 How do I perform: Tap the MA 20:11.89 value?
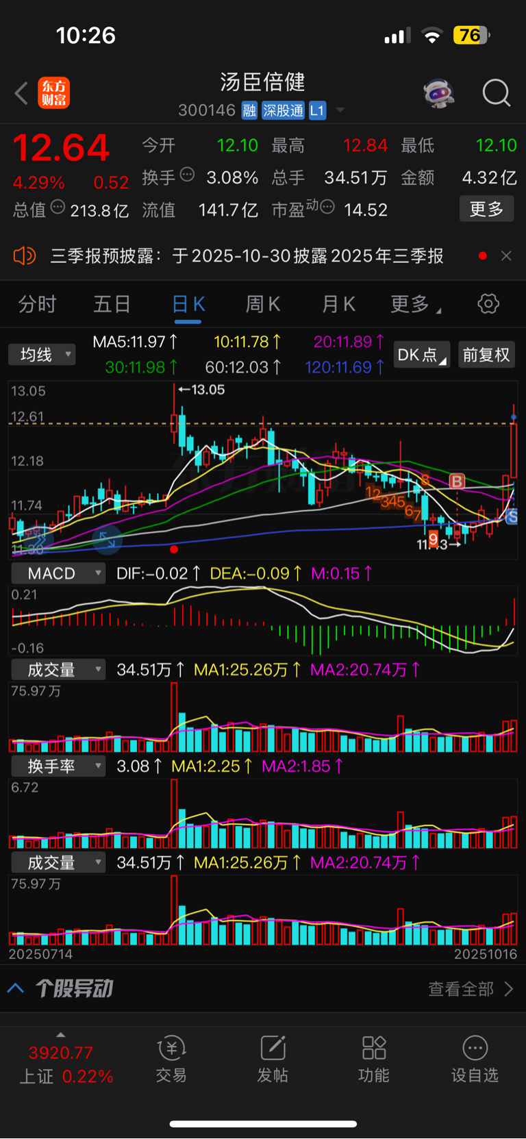pos(349,342)
